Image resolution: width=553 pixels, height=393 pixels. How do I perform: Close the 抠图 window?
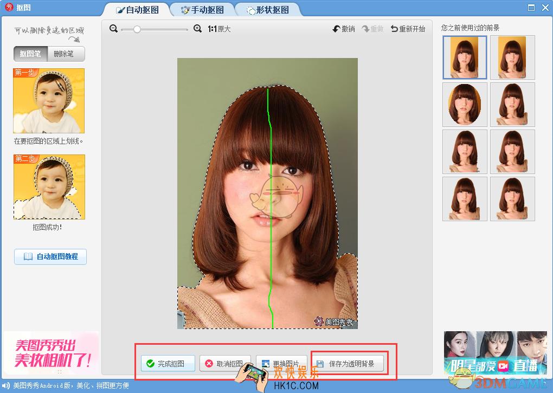click(545, 8)
